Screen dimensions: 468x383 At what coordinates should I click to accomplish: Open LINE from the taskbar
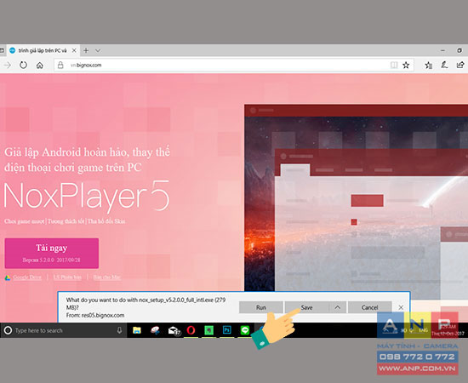(245, 330)
